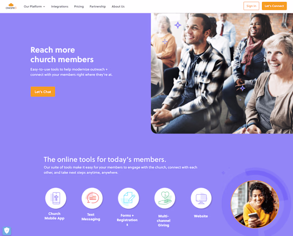Visit the Partnership page
Viewport: 293px width, 236px height.
pos(98,7)
